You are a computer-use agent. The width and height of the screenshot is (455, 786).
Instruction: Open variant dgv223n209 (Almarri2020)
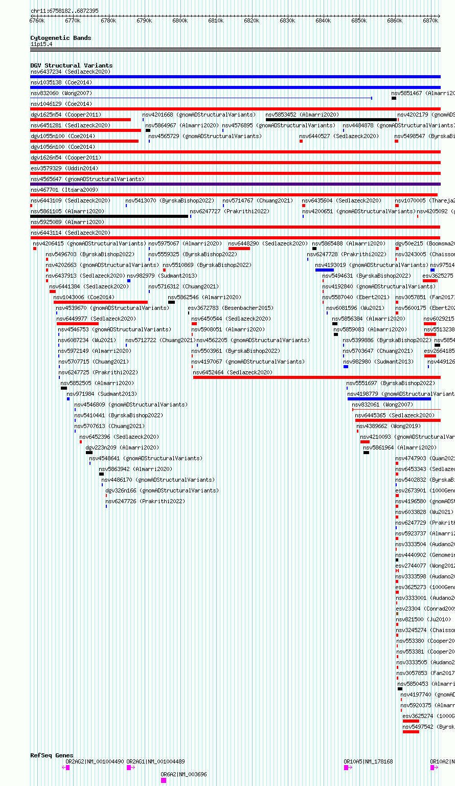[122, 447]
